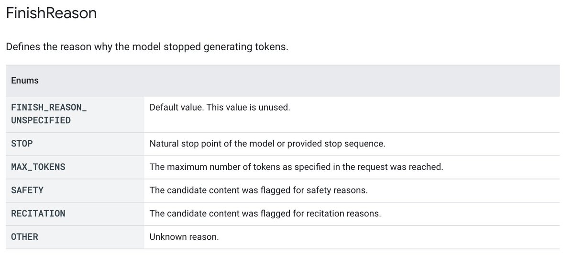Viewport: 574px width, 257px height.
Task: Click the word UNSPECIFIED in first row
Action: [41, 121]
